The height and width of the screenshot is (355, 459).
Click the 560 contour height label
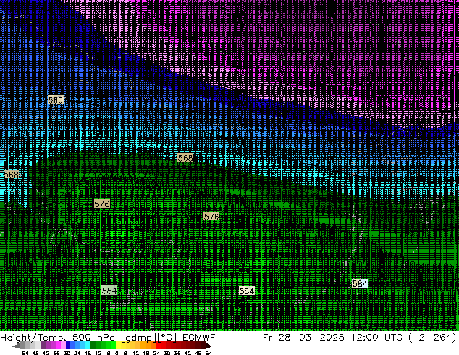pos(55,99)
